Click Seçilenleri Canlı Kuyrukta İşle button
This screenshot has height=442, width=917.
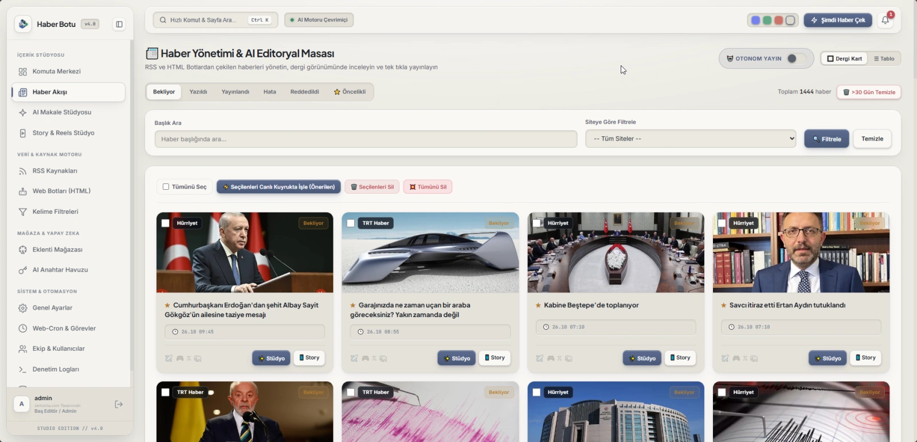pyautogui.click(x=279, y=187)
